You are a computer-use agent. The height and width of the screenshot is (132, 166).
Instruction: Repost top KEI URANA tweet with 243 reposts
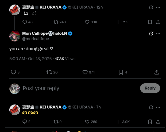tap(56, 22)
